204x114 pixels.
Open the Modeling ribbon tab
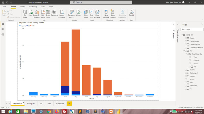click(33, 7)
